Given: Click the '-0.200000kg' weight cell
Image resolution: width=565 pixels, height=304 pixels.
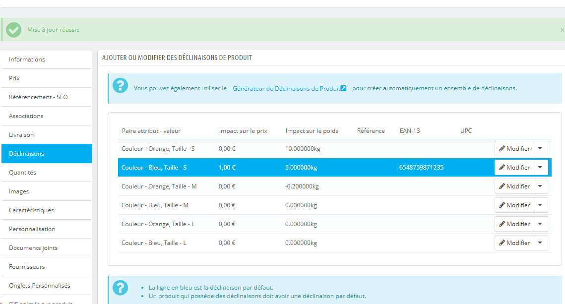Looking at the screenshot, I should (302, 186).
